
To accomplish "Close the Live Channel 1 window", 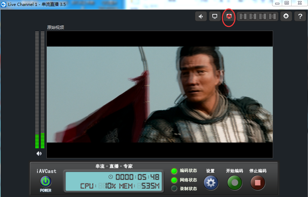I will pyautogui.click(x=300, y=3).
